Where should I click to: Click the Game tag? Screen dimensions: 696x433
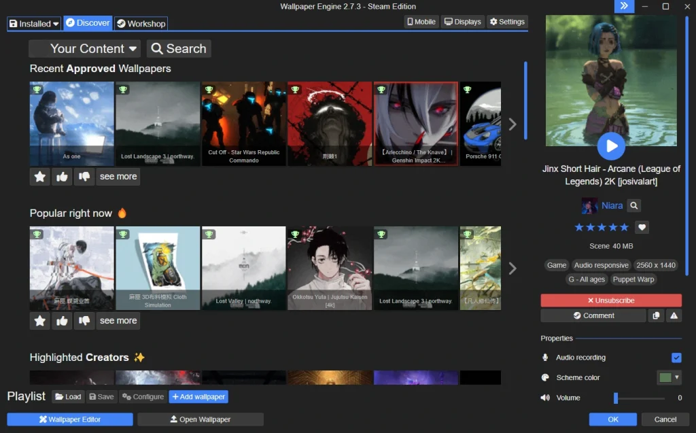point(556,265)
